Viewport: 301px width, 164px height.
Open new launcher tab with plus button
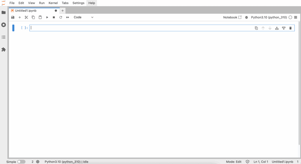click(62, 11)
